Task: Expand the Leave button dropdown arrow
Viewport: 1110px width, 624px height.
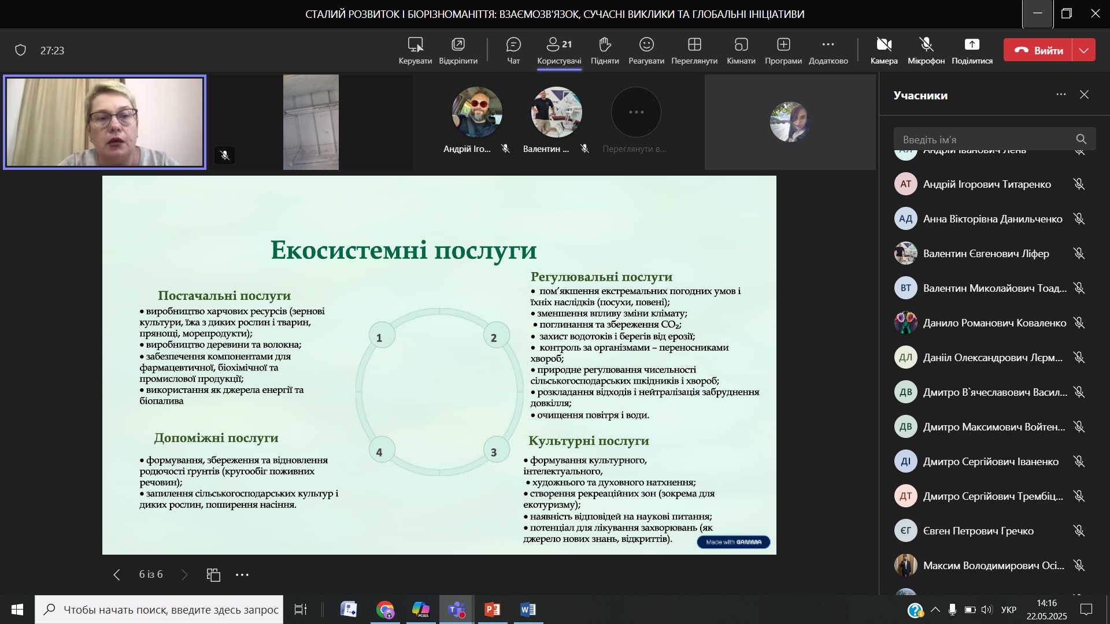Action: tap(1084, 50)
